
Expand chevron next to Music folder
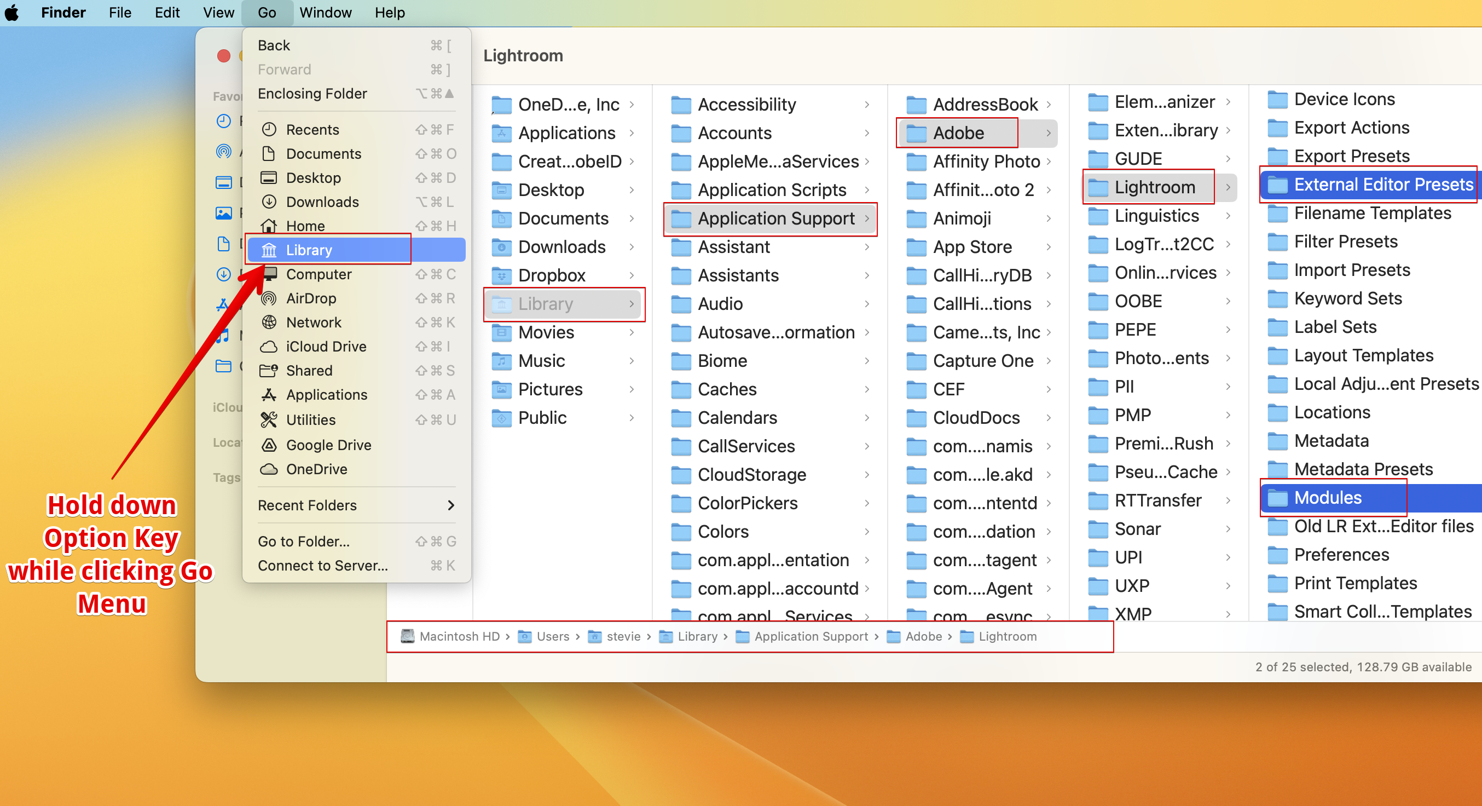coord(632,360)
